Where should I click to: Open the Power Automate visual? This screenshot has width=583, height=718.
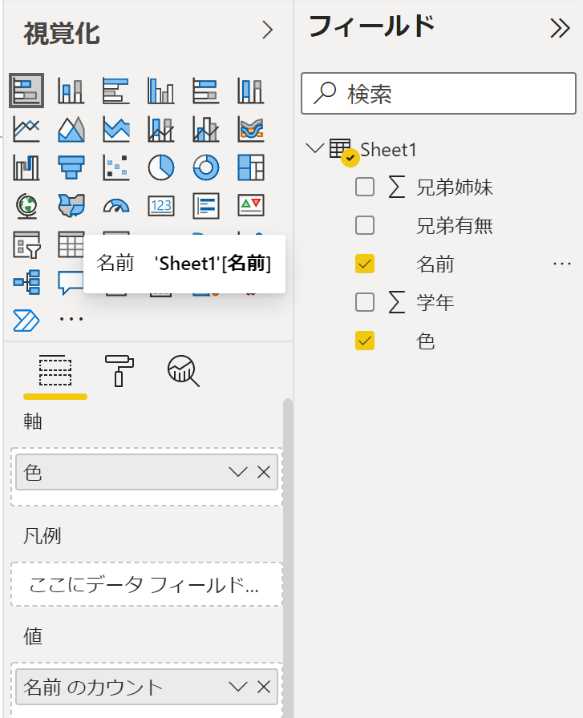click(26, 318)
